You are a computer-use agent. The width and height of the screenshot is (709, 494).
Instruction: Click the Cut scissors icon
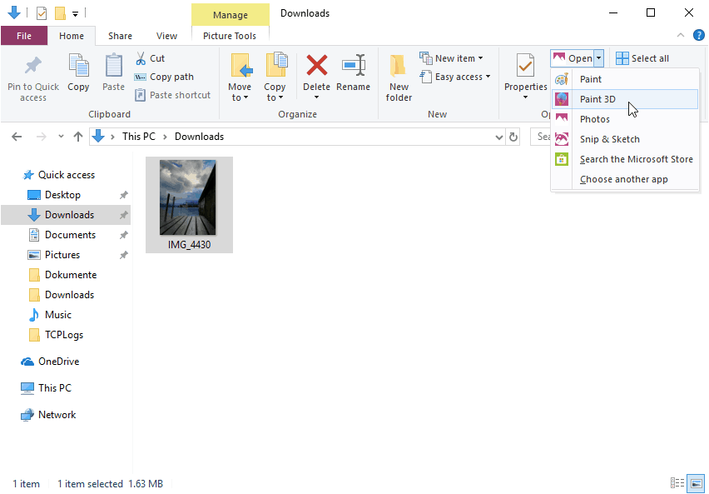pos(141,58)
